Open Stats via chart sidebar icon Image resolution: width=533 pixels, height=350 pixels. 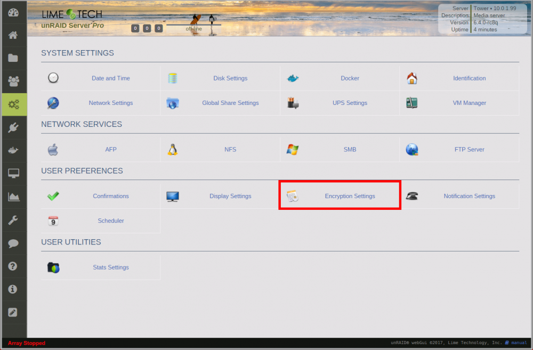pos(14,197)
